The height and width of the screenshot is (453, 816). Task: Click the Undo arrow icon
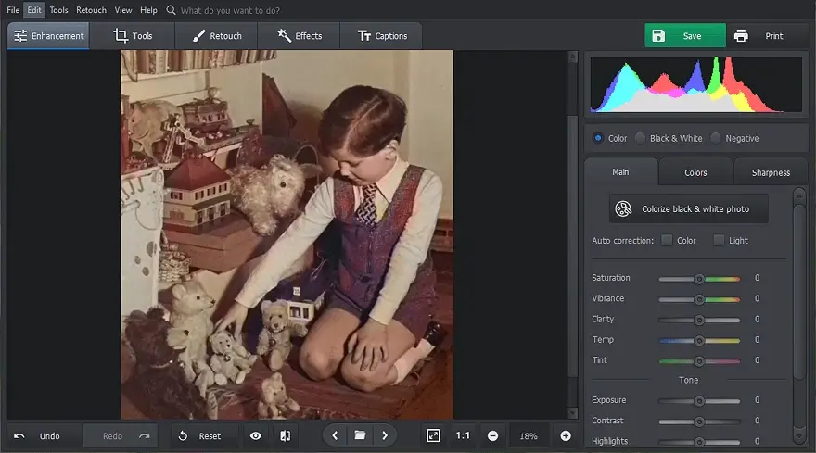(x=19, y=436)
